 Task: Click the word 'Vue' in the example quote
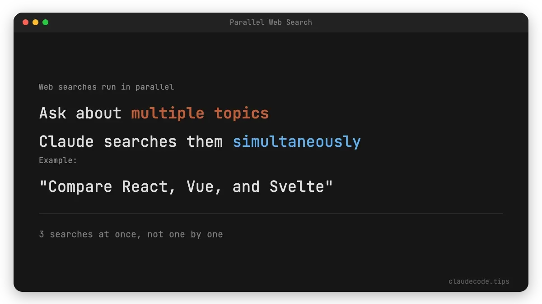click(202, 186)
